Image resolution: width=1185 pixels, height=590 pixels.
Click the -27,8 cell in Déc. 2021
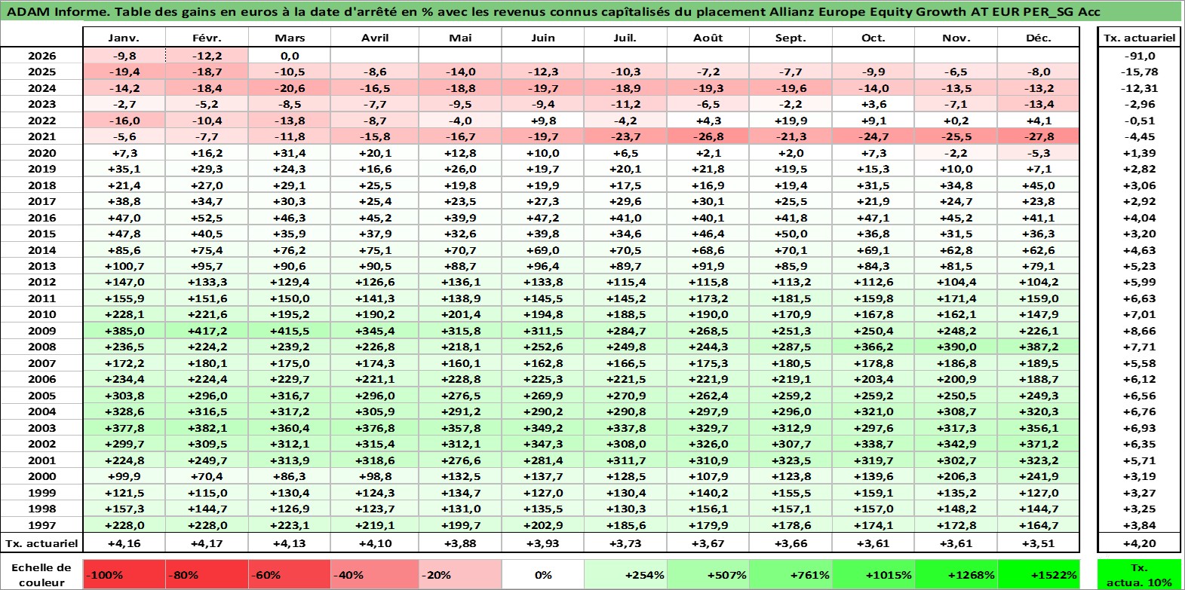[x=1039, y=136]
